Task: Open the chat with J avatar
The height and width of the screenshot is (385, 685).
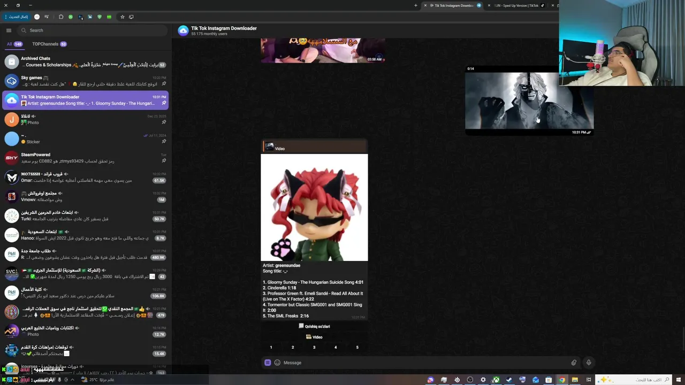Action: [x=86, y=119]
